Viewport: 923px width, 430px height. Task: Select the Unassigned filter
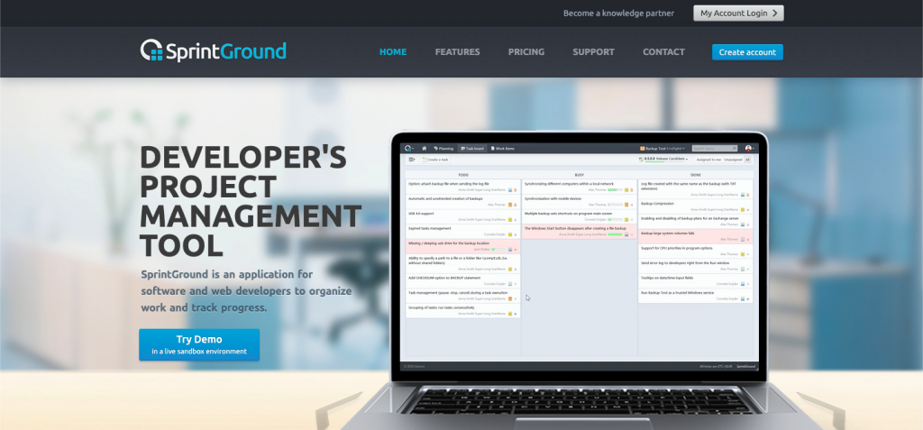tap(733, 160)
